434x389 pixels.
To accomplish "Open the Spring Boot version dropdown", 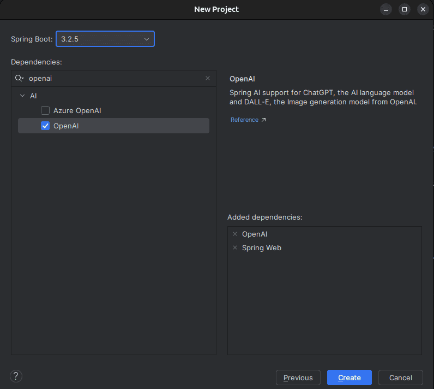I will [x=105, y=39].
